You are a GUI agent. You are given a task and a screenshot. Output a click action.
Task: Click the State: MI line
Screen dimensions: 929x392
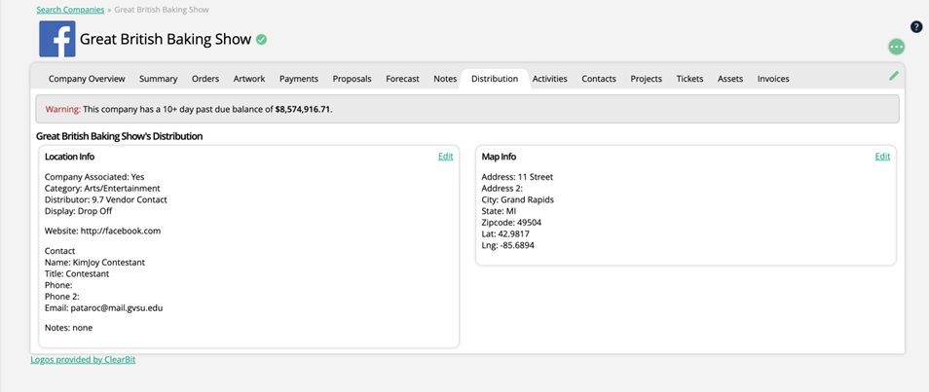500,211
